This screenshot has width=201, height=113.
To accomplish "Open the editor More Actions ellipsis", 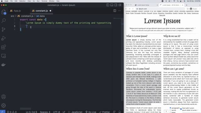I will tap(119, 11).
